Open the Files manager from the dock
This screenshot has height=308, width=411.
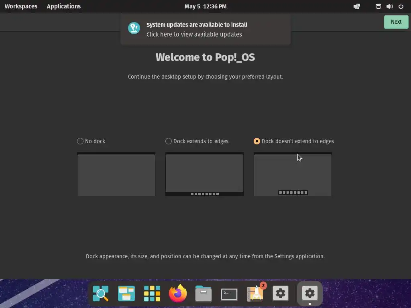pos(203,294)
